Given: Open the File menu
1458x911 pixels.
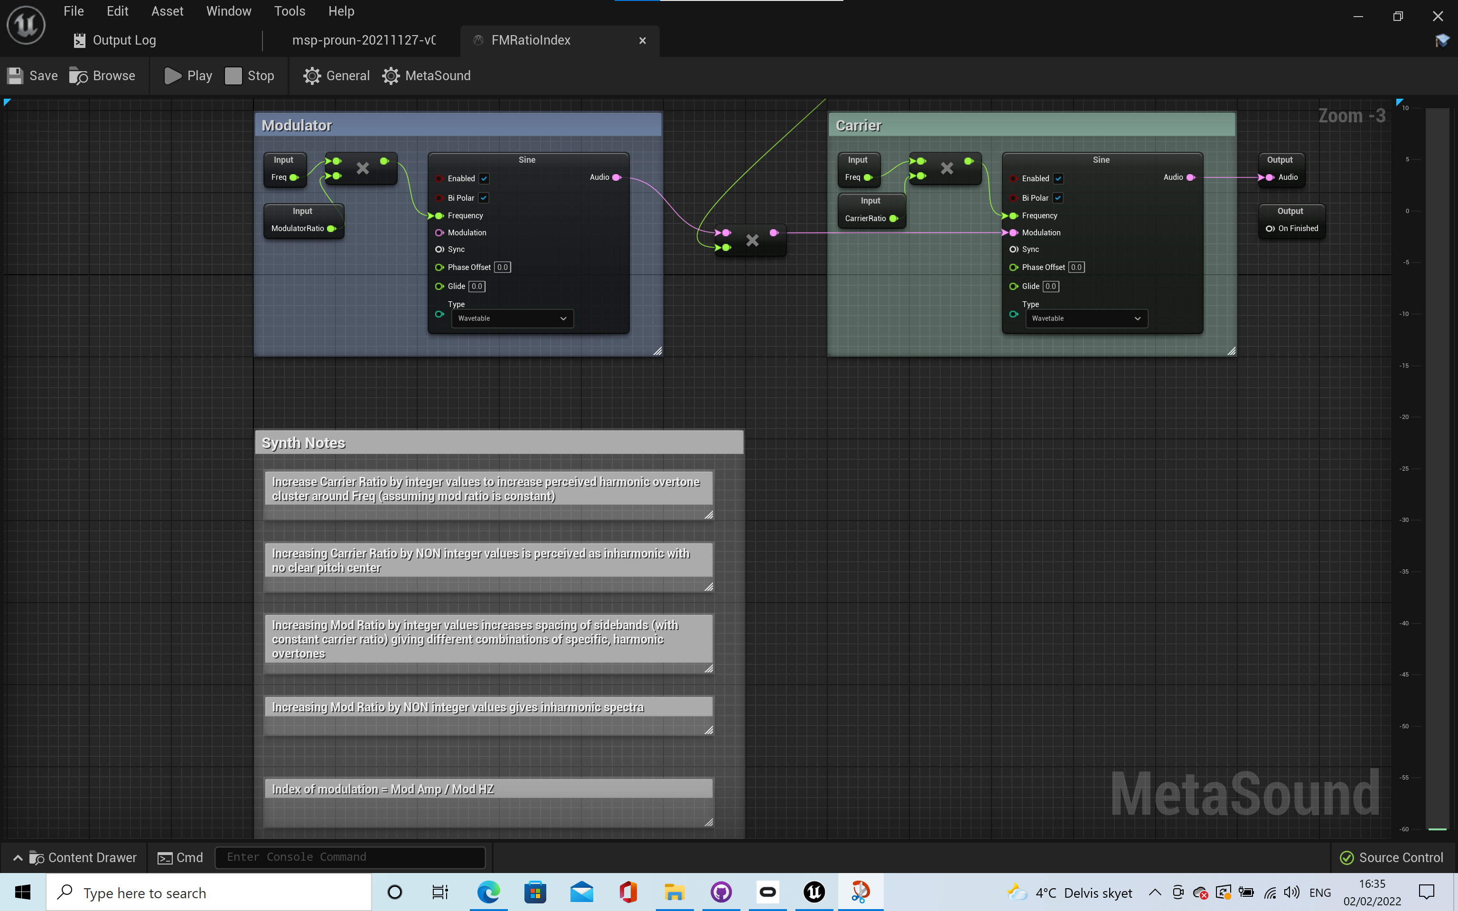Looking at the screenshot, I should coord(74,11).
